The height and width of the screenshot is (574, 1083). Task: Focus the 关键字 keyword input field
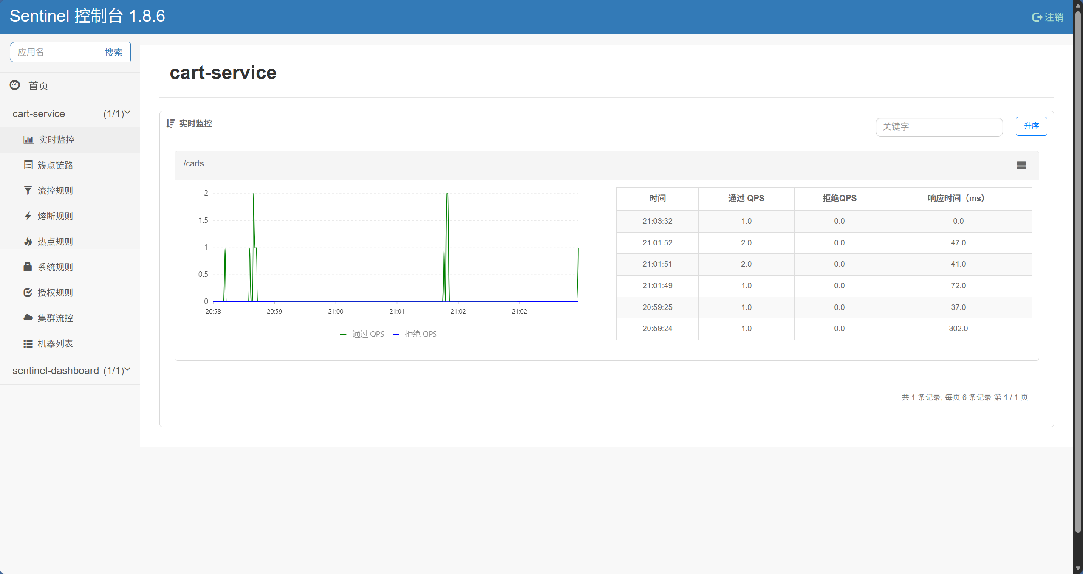point(939,127)
